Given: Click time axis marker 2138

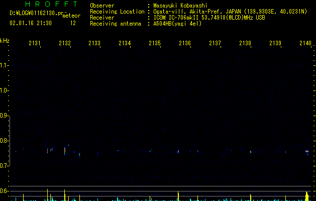Looking at the screenshot, I should pos(245,43).
